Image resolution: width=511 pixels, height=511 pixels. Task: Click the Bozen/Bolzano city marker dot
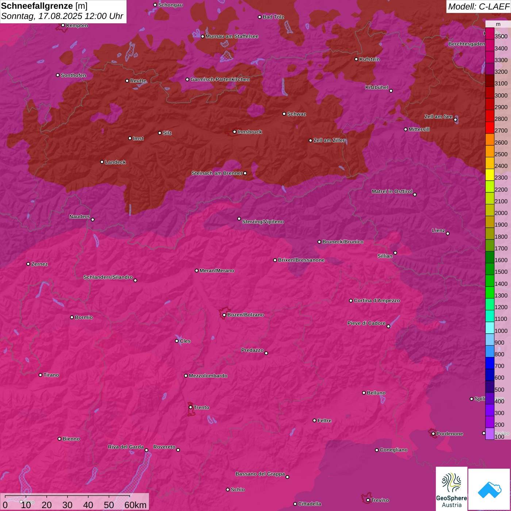pos(224,315)
